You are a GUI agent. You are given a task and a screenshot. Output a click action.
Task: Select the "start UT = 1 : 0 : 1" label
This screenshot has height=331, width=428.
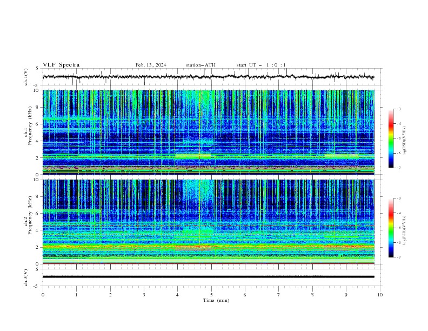pos(261,65)
